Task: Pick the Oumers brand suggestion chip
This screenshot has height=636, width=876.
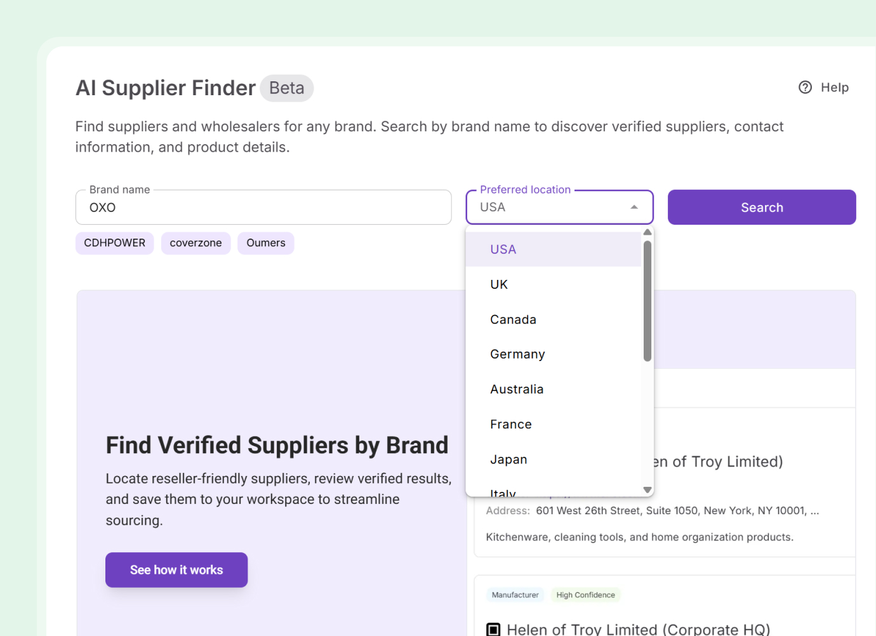Action: click(265, 243)
